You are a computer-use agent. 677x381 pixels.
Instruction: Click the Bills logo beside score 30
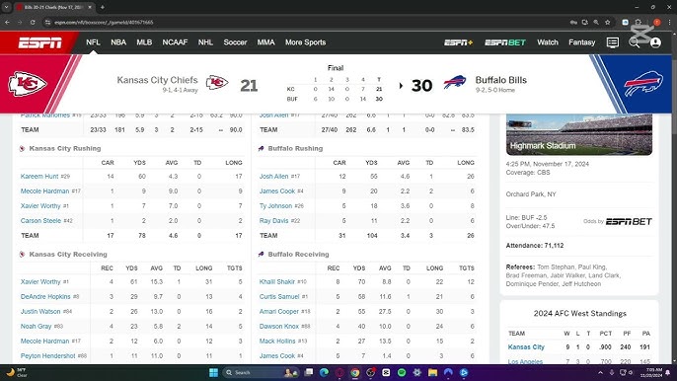455,83
